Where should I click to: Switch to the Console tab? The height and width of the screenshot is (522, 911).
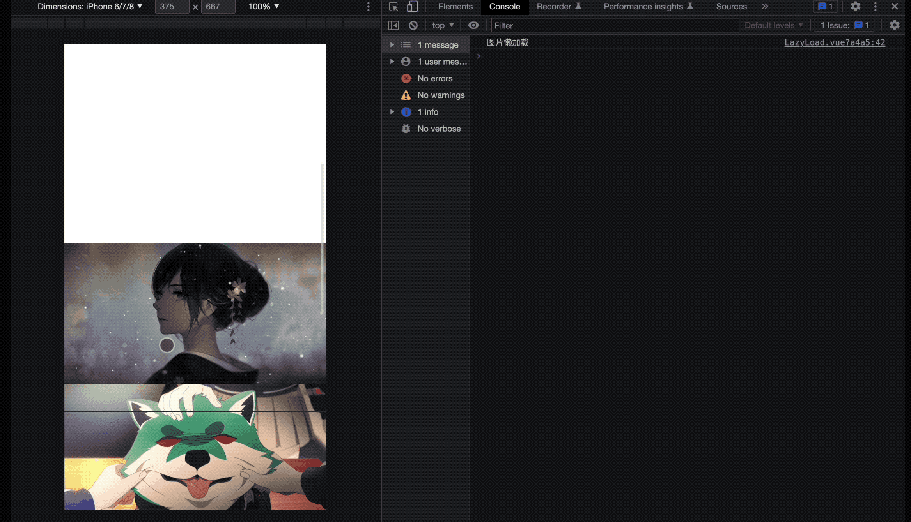pyautogui.click(x=505, y=7)
